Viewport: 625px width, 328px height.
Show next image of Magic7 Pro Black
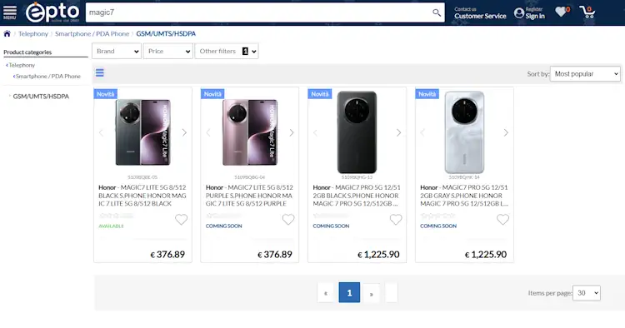tap(398, 132)
